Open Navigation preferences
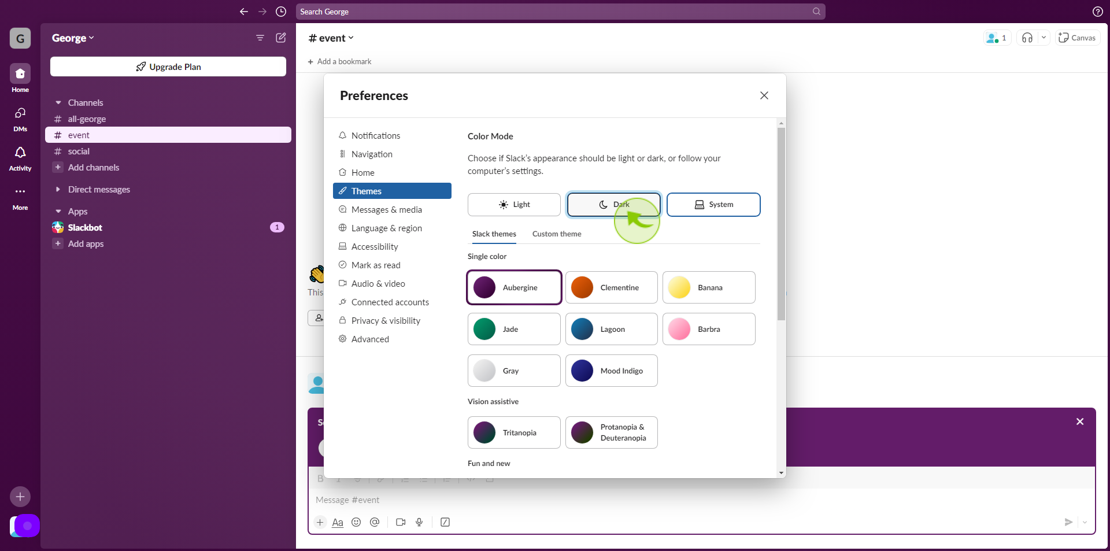This screenshot has height=551, width=1110. click(x=392, y=154)
